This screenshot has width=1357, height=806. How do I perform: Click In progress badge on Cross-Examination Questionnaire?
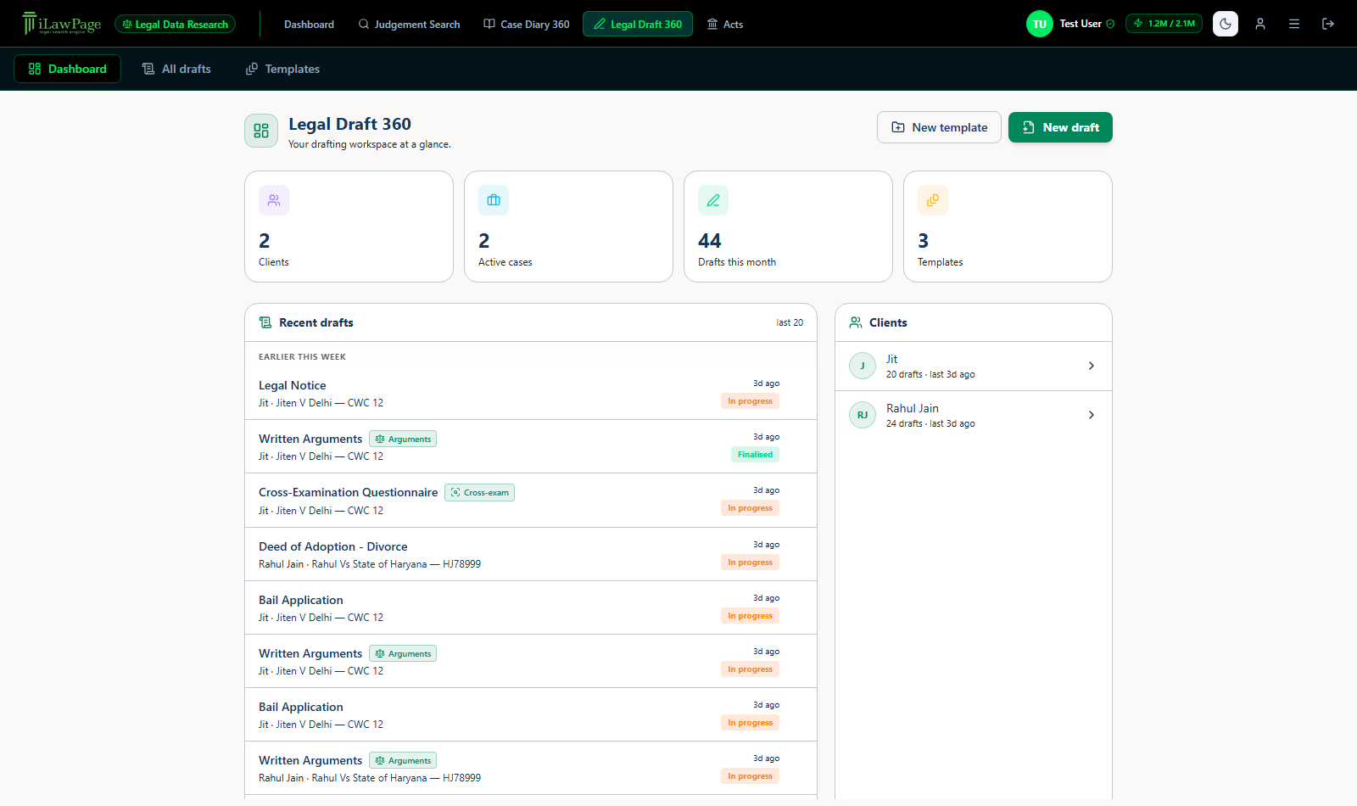(x=750, y=508)
